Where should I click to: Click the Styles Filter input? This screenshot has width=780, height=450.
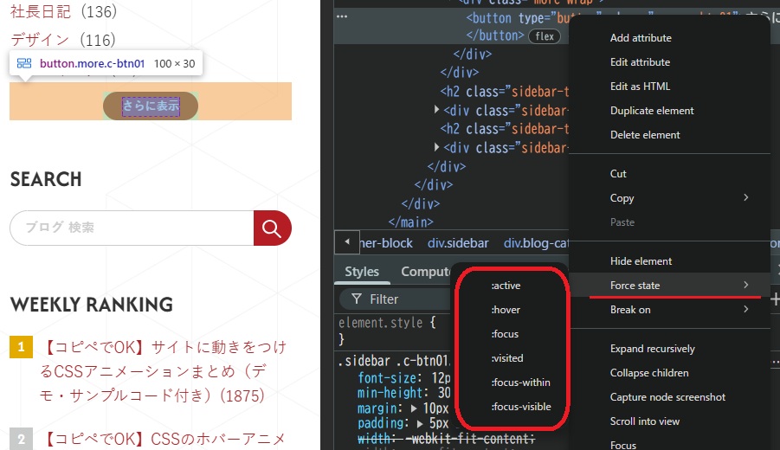pos(396,299)
